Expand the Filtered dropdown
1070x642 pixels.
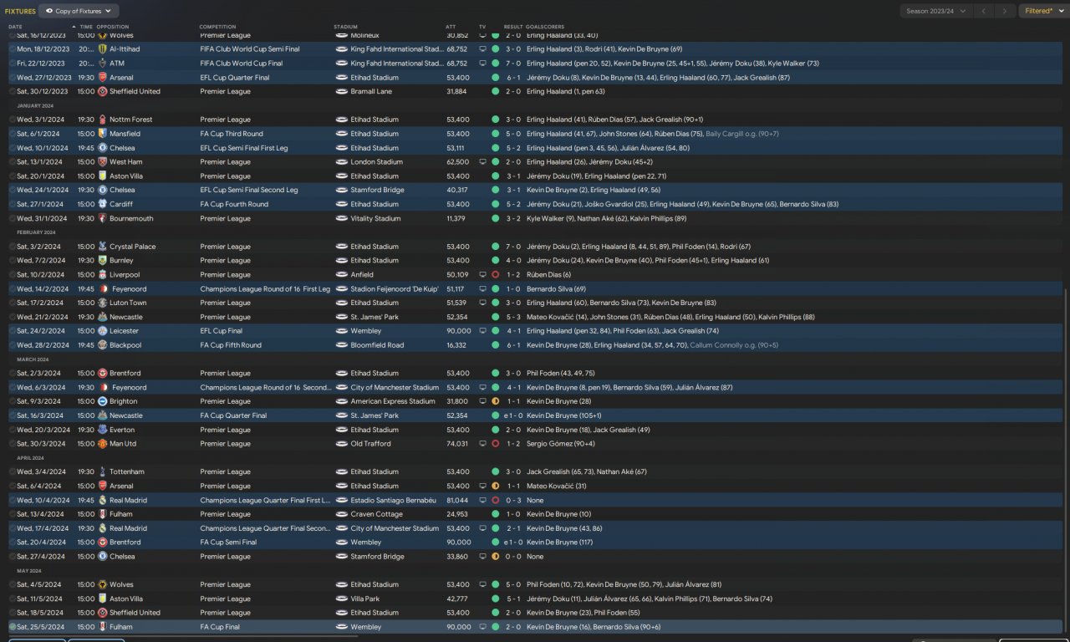click(x=1043, y=11)
